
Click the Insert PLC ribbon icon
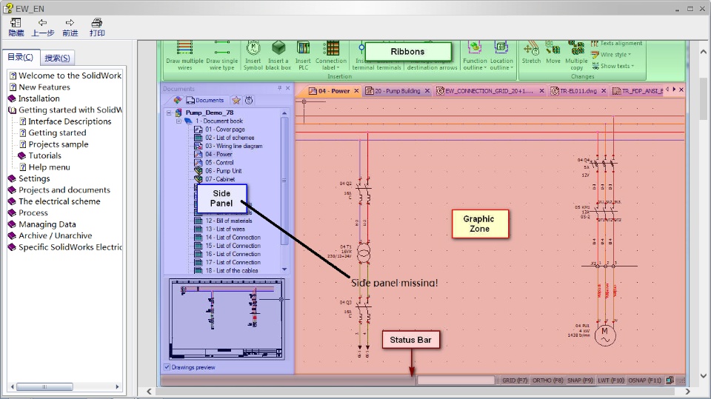pos(303,47)
